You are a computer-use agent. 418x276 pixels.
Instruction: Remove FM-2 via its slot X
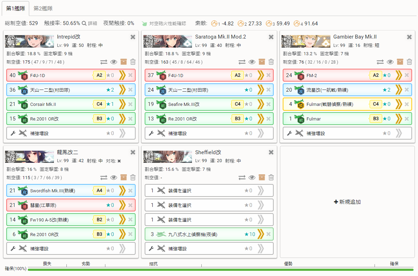point(407,75)
